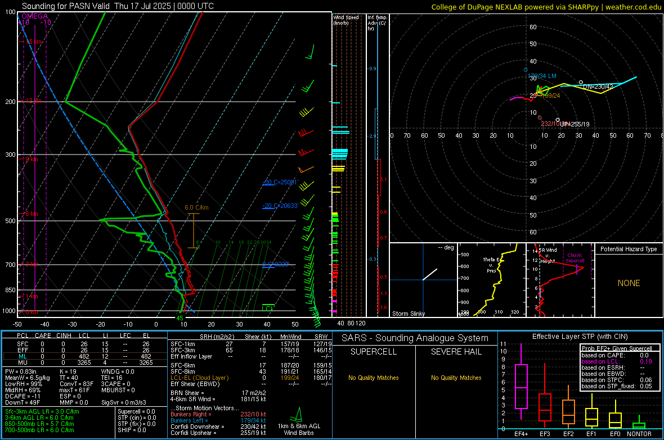Select the 12 km height marker

[x=33, y=101]
